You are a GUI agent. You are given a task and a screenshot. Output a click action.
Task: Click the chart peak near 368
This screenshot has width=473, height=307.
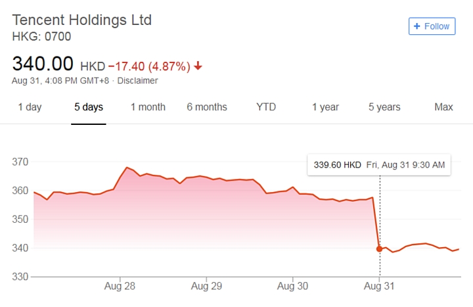tap(127, 168)
